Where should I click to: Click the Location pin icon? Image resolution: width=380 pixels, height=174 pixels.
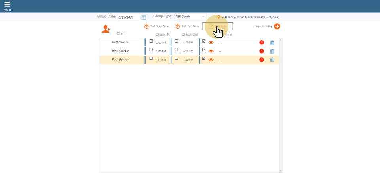coord(218,17)
